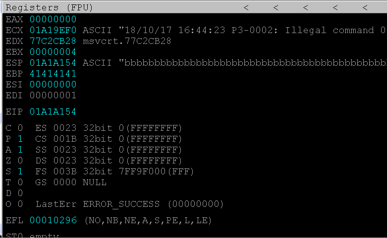Image resolution: width=387 pixels, height=238 pixels.
Task: Click the EIP register value
Action: pyautogui.click(x=53, y=112)
